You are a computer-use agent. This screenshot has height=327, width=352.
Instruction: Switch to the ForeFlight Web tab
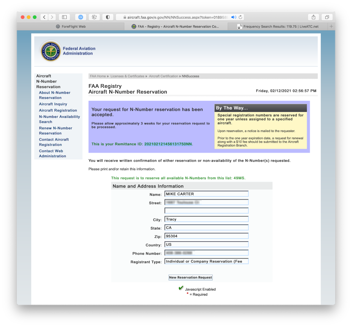tap(71, 26)
